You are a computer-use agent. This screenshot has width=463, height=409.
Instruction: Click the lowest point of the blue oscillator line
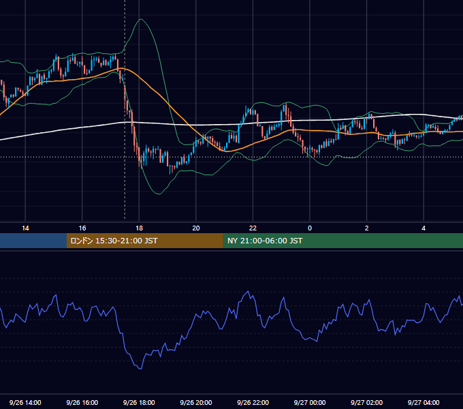tap(140, 369)
